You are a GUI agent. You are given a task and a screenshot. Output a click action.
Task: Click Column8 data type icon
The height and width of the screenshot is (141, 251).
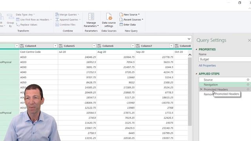coord(176,46)
